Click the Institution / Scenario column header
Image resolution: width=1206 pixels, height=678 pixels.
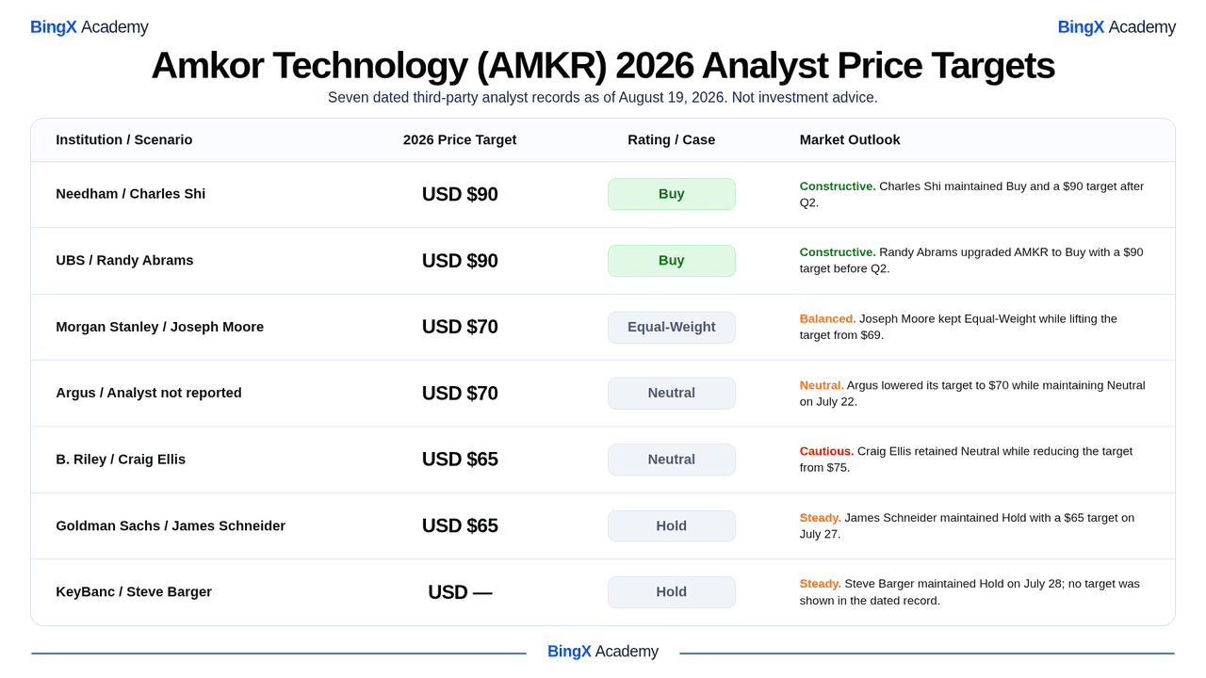124,140
